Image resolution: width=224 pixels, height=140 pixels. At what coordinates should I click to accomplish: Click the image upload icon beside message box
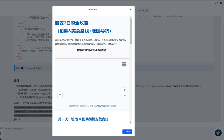pos(1,128)
